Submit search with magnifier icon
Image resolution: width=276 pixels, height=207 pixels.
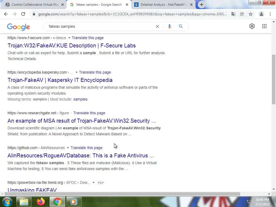(181, 26)
